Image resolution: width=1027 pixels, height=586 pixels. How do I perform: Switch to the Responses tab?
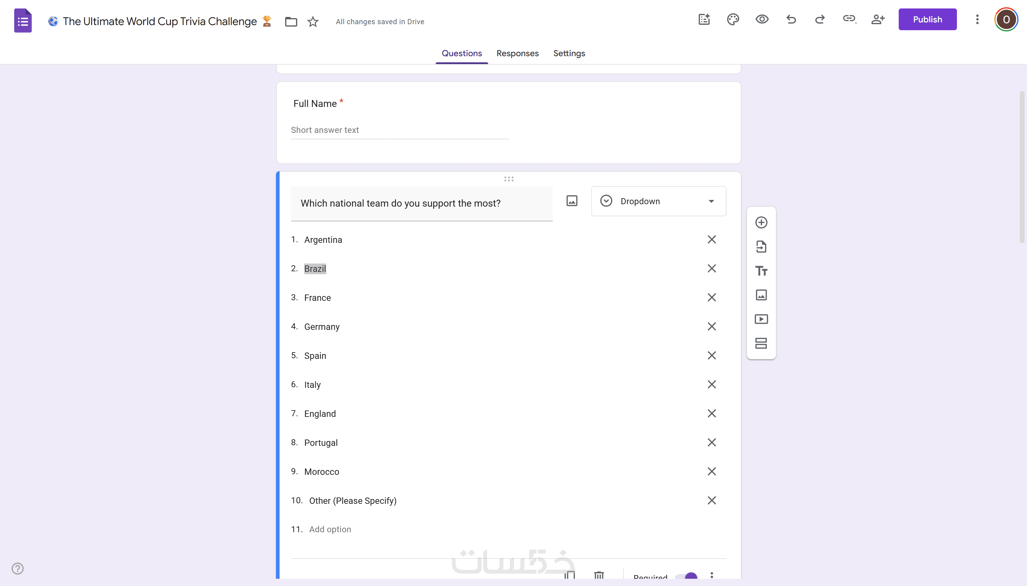[517, 53]
